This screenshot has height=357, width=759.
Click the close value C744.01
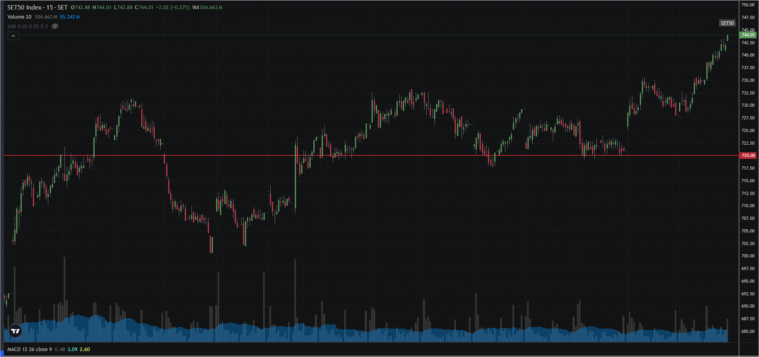tap(144, 8)
